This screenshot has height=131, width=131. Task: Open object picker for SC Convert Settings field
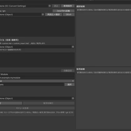[x=50, y=6]
